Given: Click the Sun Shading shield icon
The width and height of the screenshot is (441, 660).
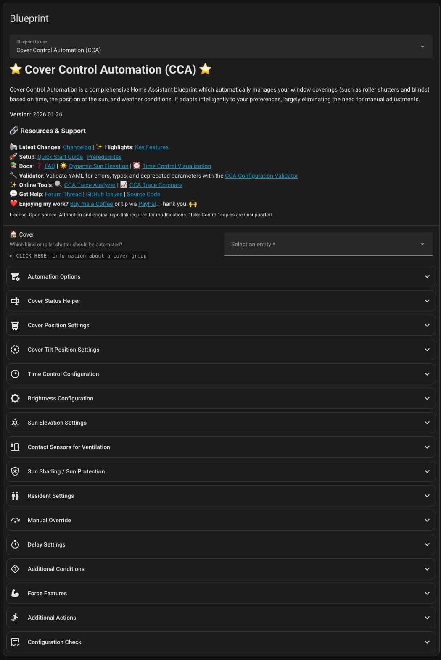Looking at the screenshot, I should pos(15,472).
